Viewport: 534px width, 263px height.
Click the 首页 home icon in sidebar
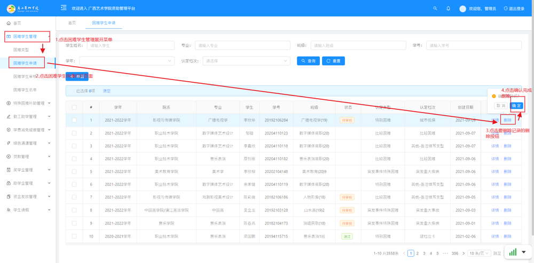click(x=9, y=23)
